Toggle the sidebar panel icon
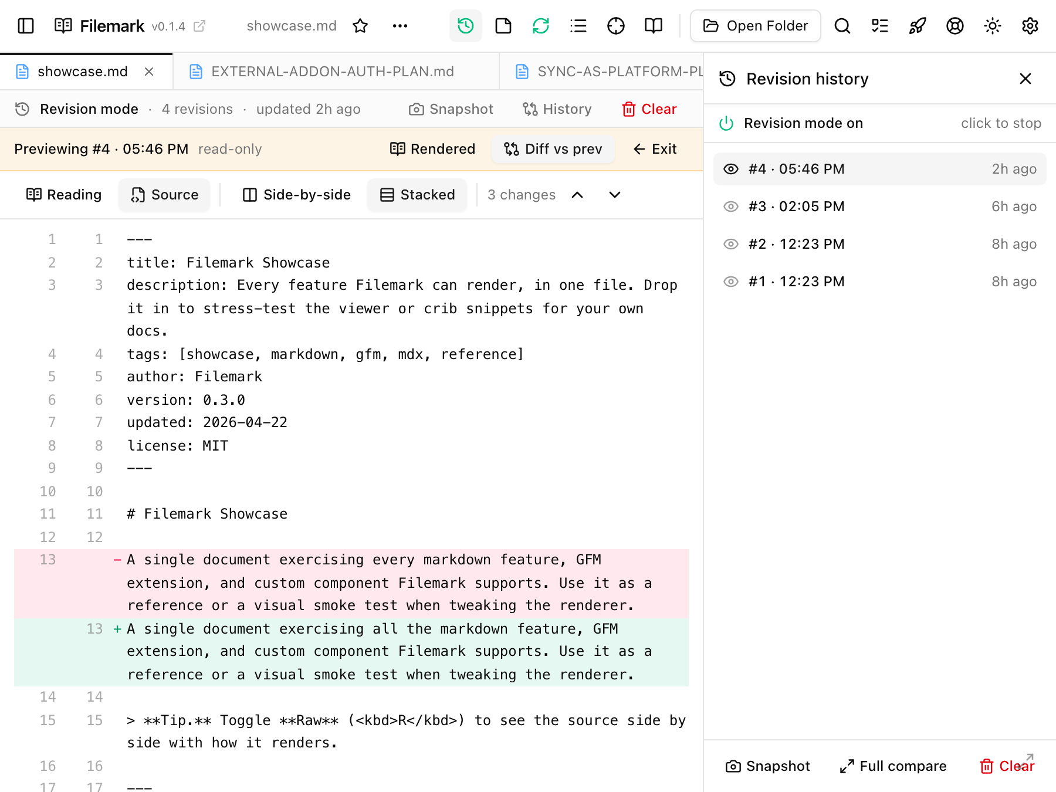 tap(26, 26)
